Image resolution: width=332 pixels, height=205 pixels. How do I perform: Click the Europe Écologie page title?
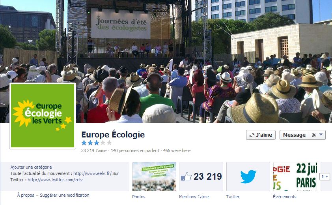(x=113, y=135)
